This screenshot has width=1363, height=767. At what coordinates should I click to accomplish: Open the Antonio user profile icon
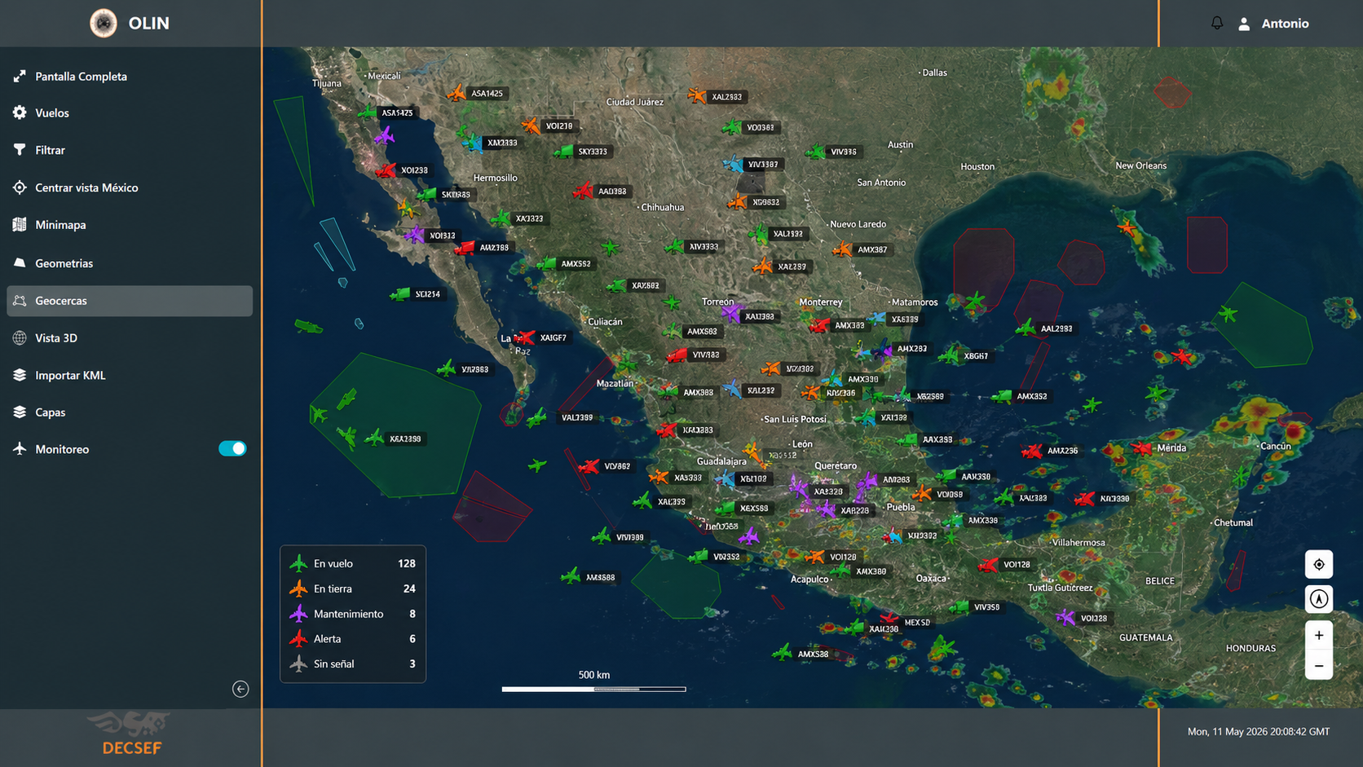tap(1244, 24)
